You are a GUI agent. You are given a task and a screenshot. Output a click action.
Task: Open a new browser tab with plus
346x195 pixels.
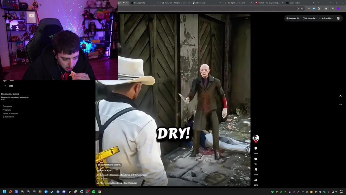pyautogui.click(x=318, y=3)
